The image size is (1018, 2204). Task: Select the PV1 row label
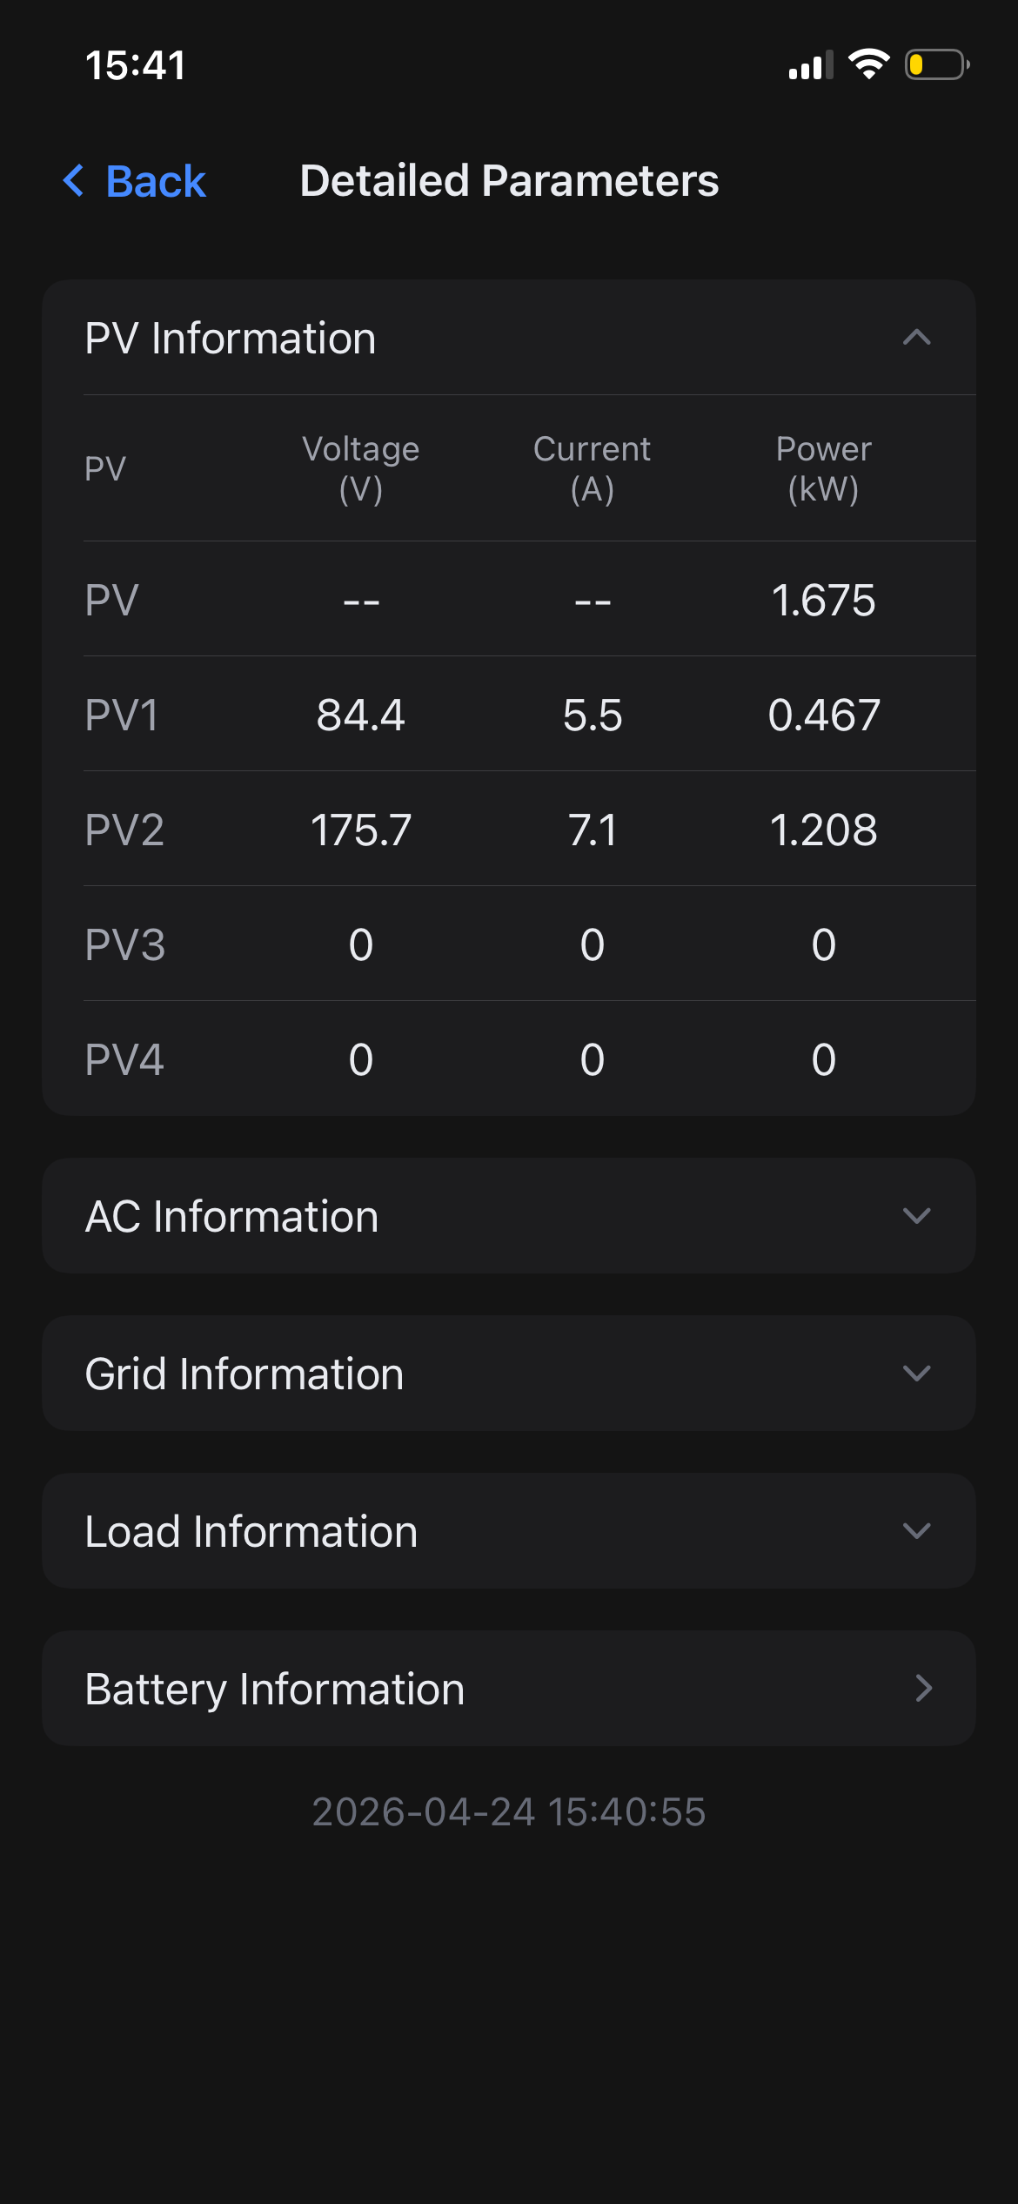[x=122, y=716]
